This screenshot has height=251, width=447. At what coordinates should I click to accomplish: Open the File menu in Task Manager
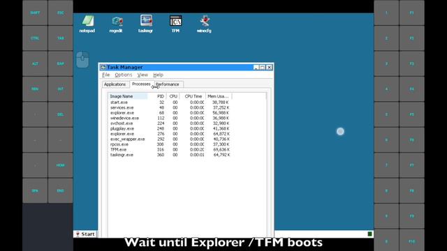(105, 75)
